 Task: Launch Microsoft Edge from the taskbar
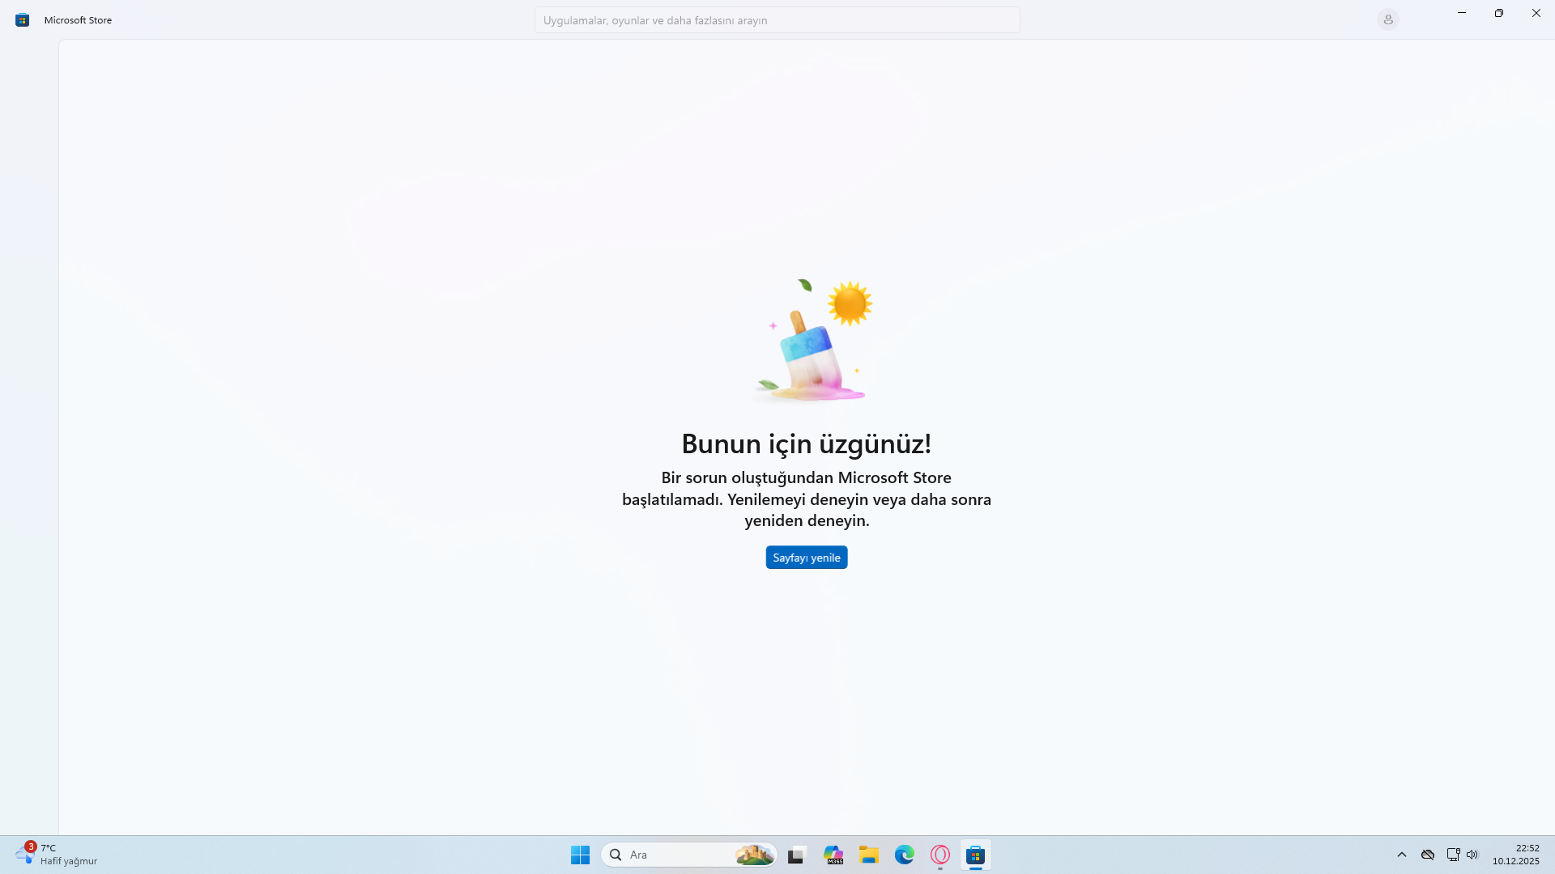[905, 855]
